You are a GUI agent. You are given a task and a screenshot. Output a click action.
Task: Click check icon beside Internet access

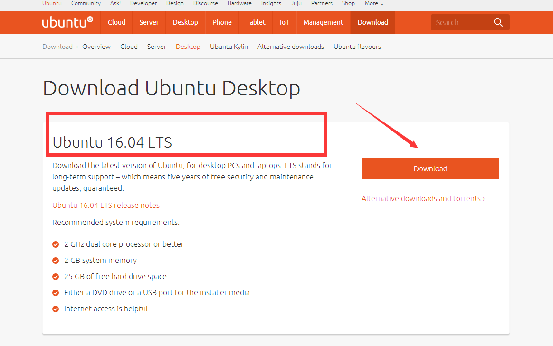tap(56, 309)
